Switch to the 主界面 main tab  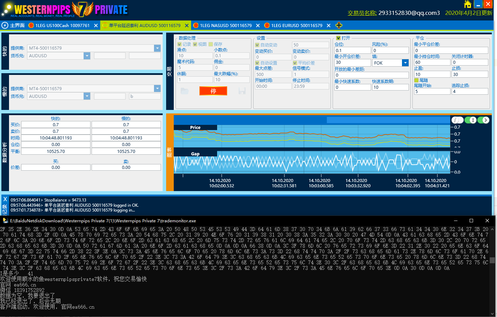click(17, 26)
